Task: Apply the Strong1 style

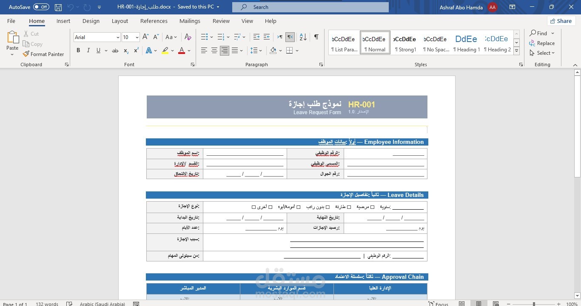Action: tap(405, 42)
